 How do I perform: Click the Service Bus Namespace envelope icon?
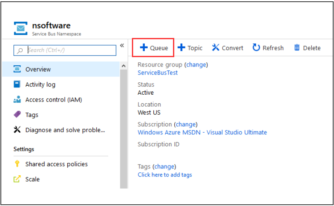(21, 28)
